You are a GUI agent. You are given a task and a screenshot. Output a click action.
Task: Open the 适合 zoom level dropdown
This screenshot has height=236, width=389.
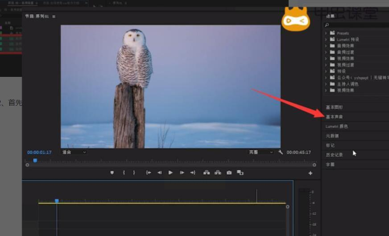click(74, 152)
